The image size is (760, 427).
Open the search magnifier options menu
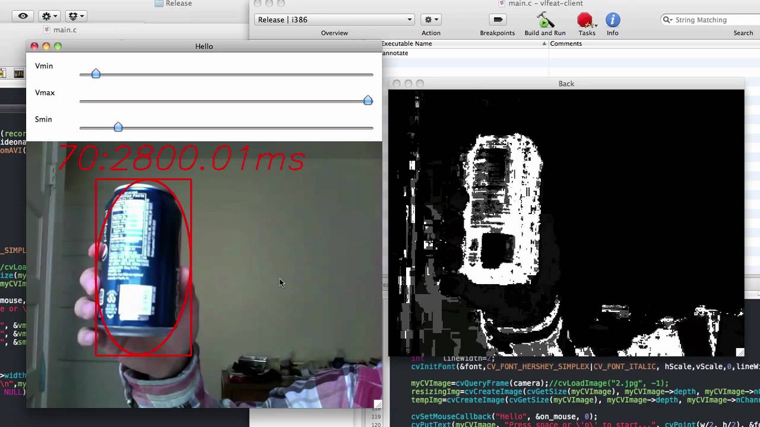[668, 20]
